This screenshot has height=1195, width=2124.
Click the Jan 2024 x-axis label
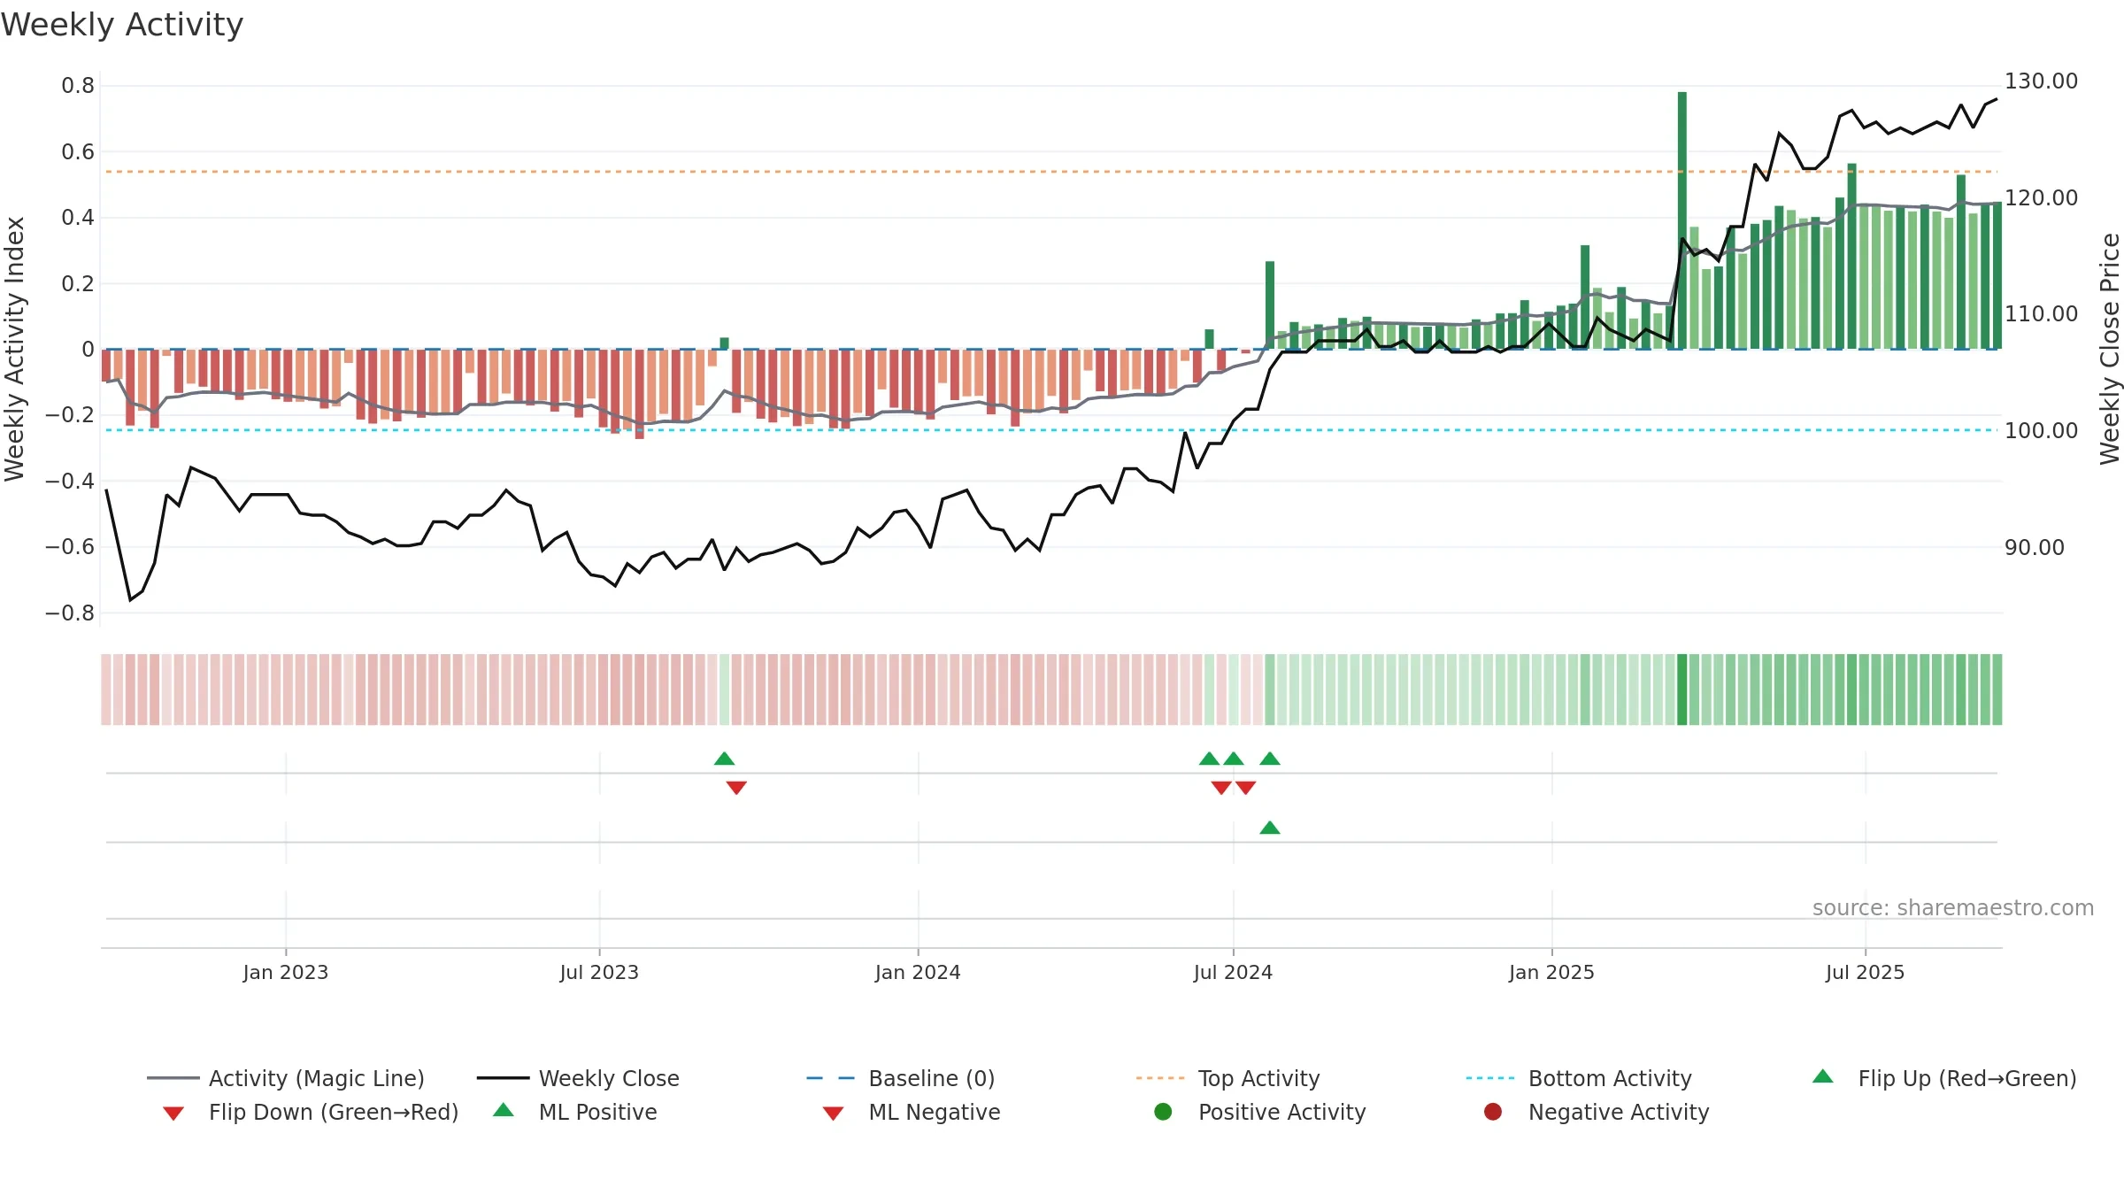(x=918, y=973)
